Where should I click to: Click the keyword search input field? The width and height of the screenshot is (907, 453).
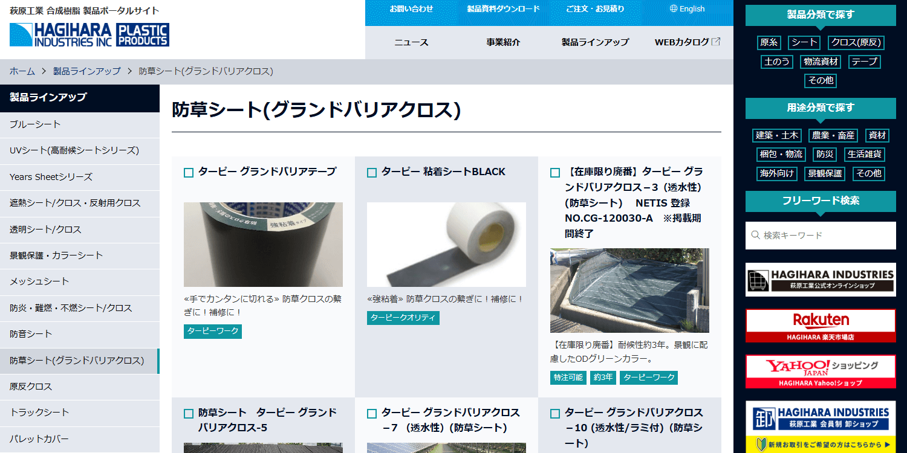[821, 236]
